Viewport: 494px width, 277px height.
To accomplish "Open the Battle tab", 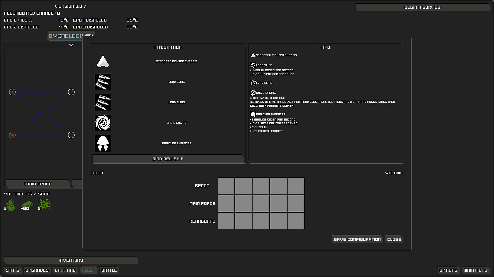I will tap(109, 270).
